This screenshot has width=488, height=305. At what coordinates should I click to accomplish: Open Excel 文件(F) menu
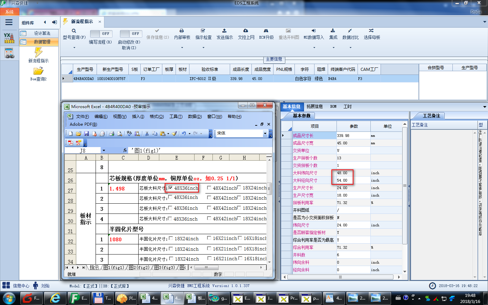[x=82, y=117]
